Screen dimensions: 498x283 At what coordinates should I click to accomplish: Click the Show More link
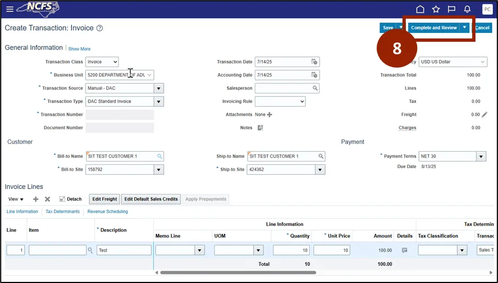(x=79, y=49)
